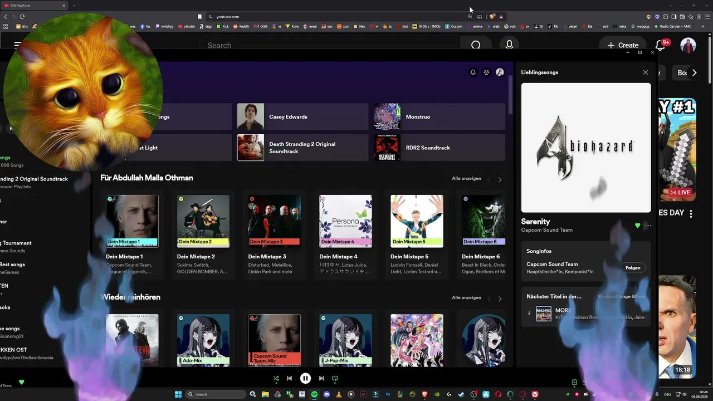Open the Dein Mixtape 2 cover
Image resolution: width=713 pixels, height=401 pixels.
(x=203, y=221)
